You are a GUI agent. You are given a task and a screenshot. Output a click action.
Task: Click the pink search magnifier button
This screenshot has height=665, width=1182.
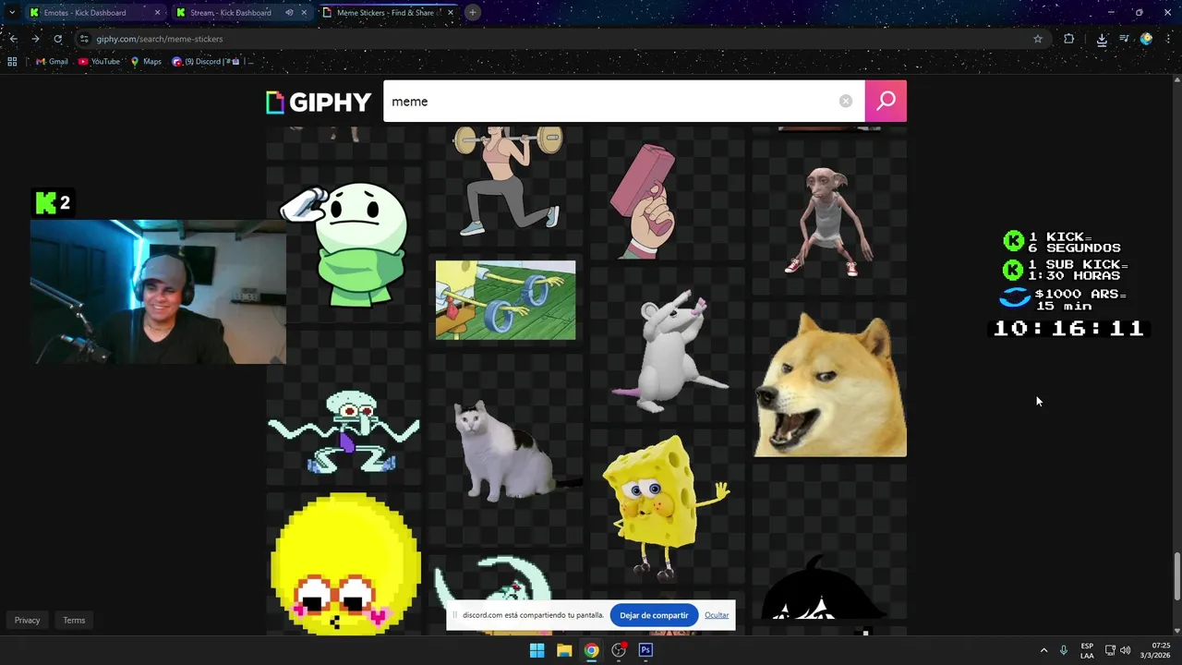(886, 102)
